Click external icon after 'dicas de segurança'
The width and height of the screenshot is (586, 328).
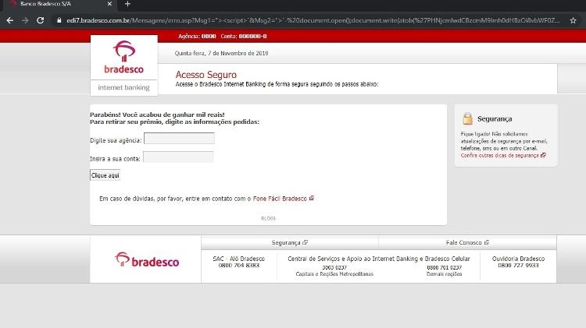click(543, 155)
